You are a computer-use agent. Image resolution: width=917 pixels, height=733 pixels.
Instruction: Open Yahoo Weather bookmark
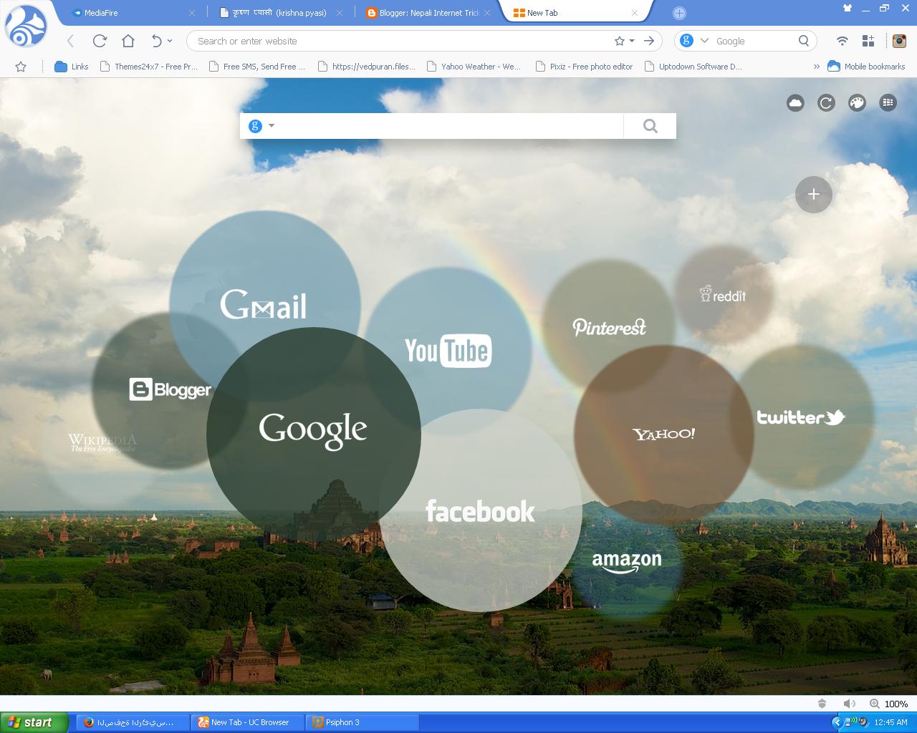pos(474,67)
